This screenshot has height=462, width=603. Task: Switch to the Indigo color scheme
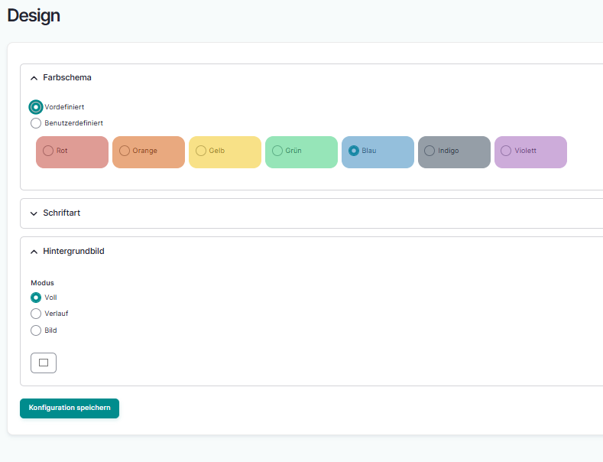[x=430, y=151]
